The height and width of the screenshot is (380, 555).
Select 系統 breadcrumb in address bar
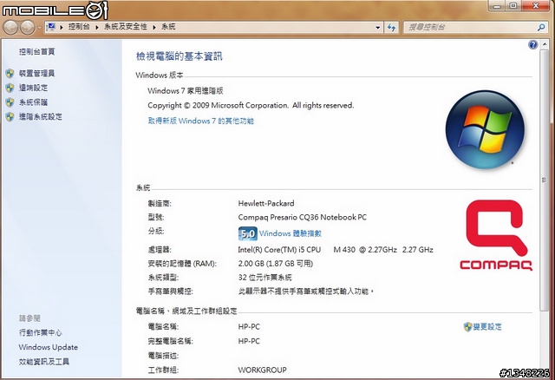click(168, 27)
